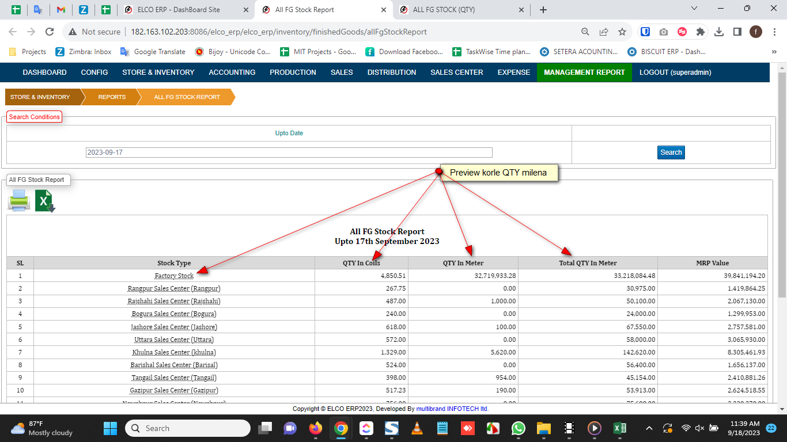Expand the bookmarks bar overflow chevron

[x=774, y=52]
